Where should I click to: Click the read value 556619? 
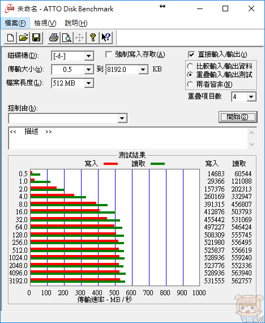[x=241, y=250]
